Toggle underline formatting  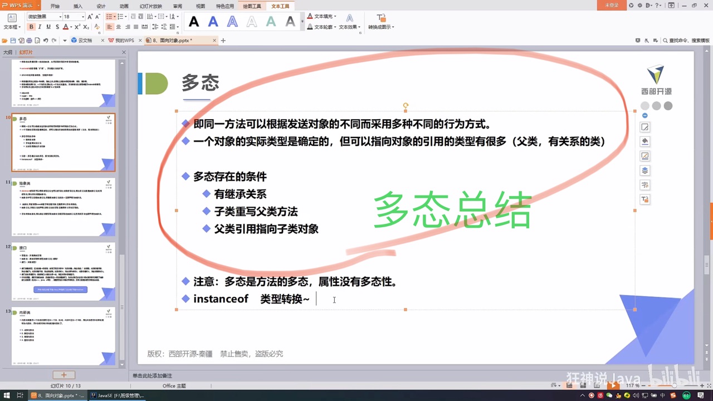(48, 27)
